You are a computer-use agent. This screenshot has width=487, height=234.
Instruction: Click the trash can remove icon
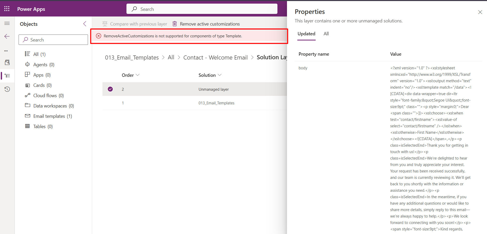pos(175,24)
